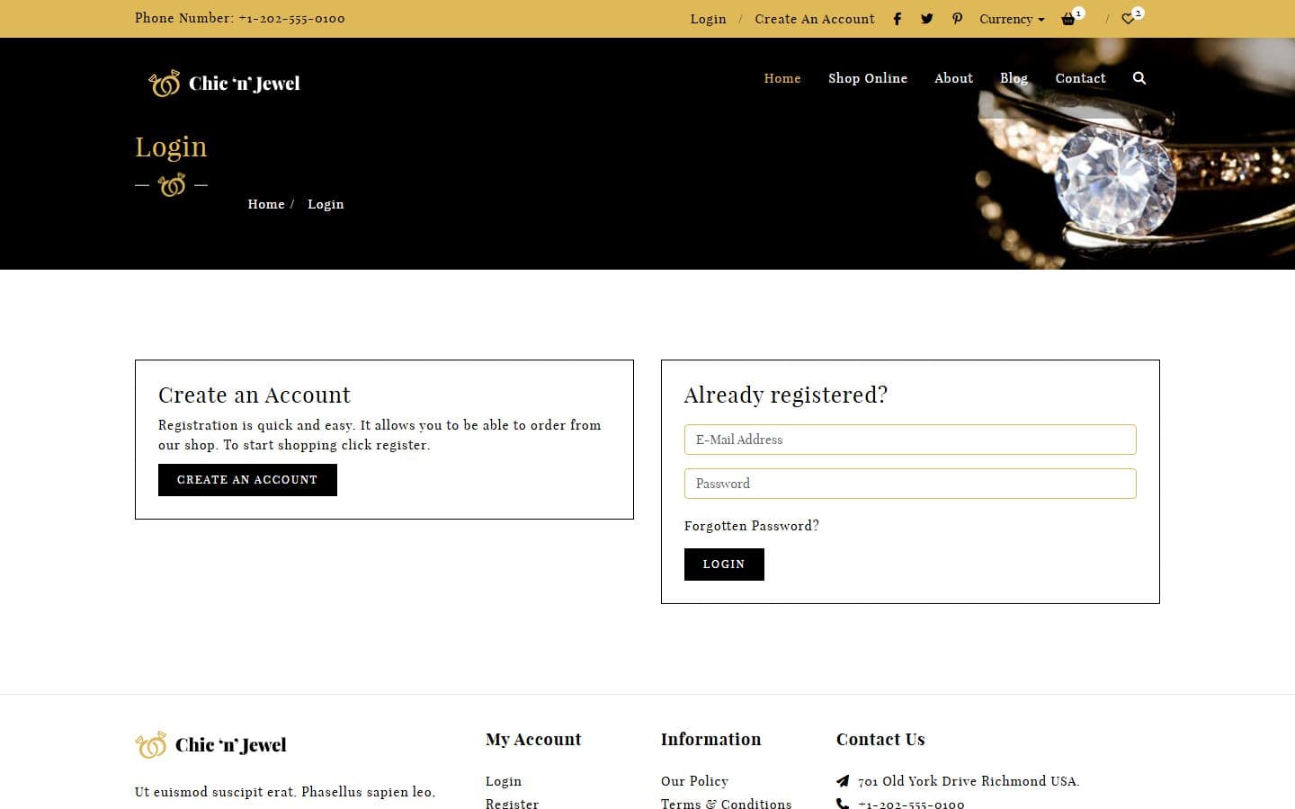
Task: Focus the Password field
Action: click(910, 484)
